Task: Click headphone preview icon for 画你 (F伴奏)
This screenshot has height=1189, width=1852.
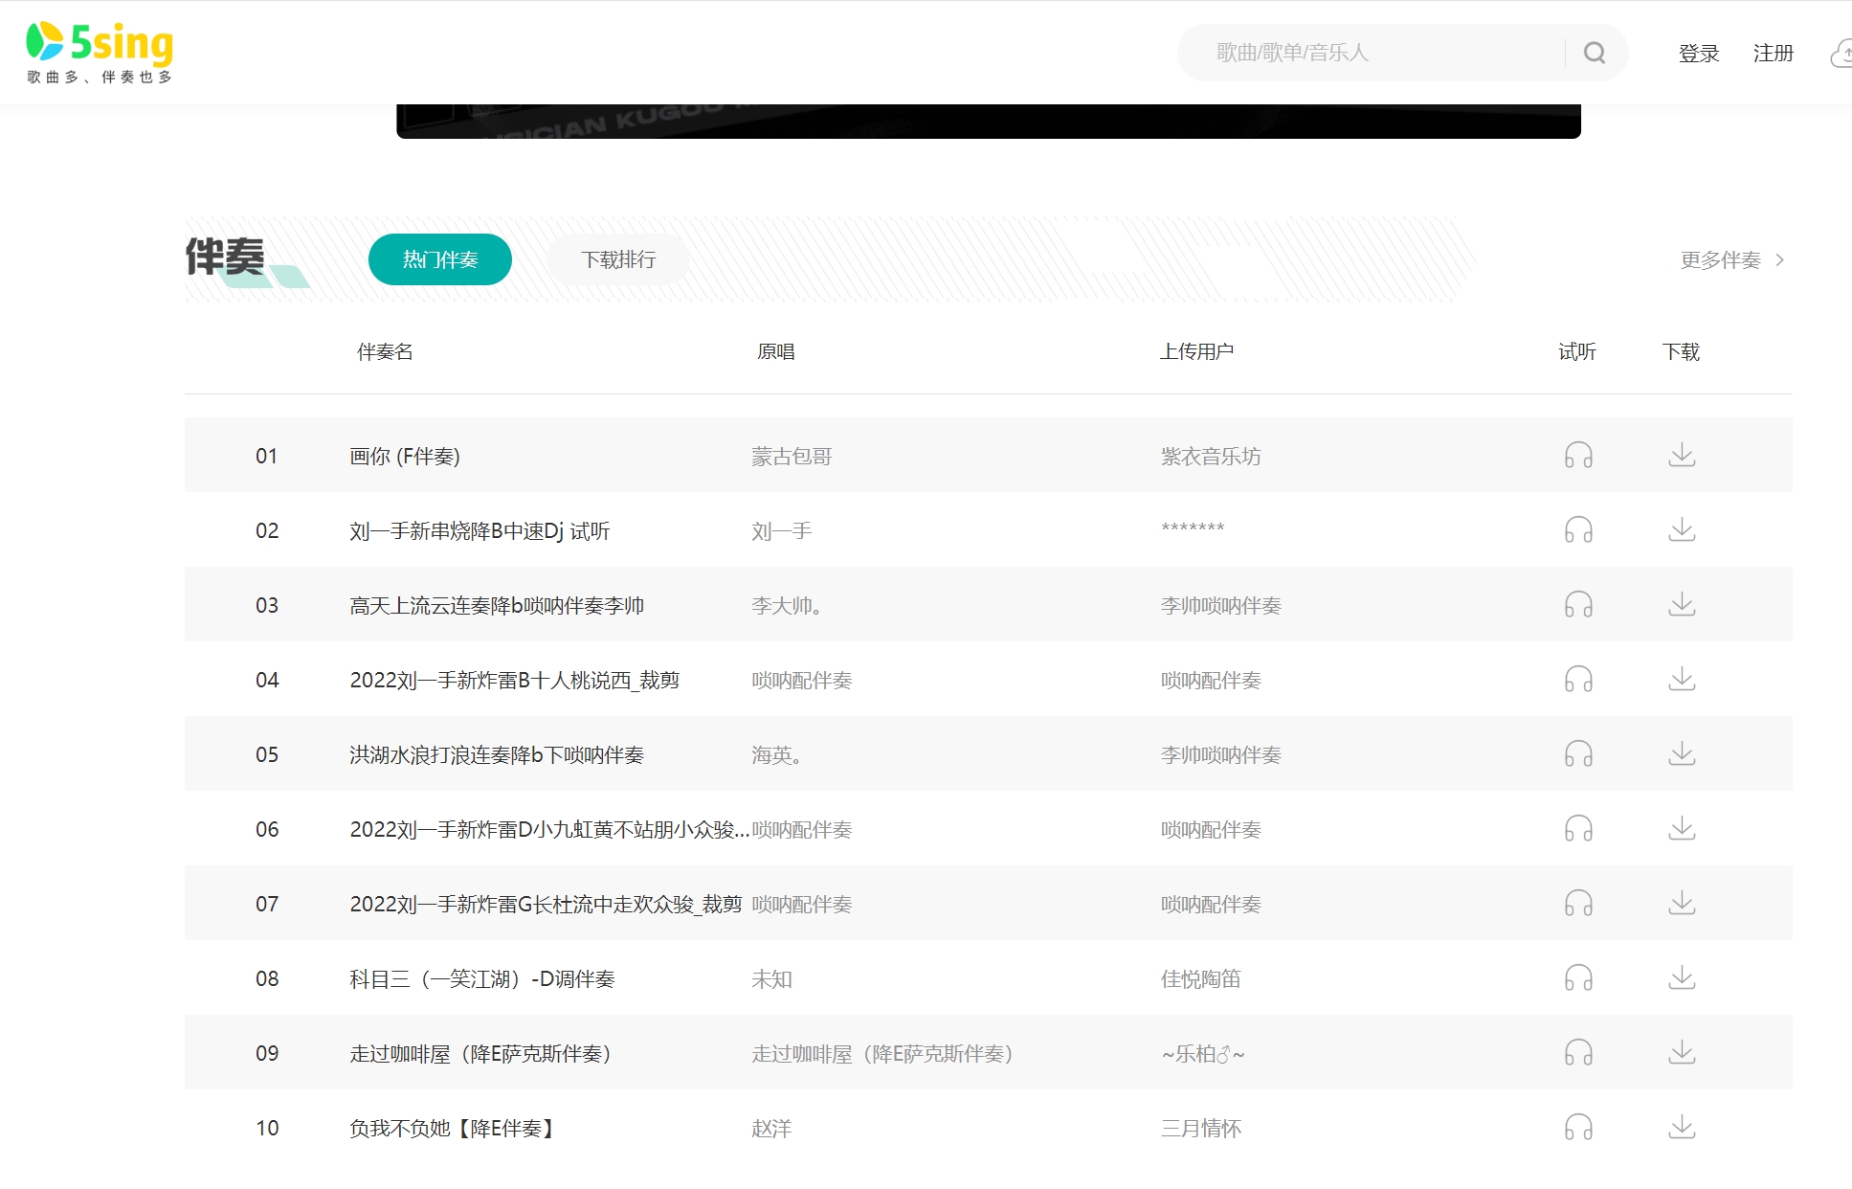Action: (1578, 455)
